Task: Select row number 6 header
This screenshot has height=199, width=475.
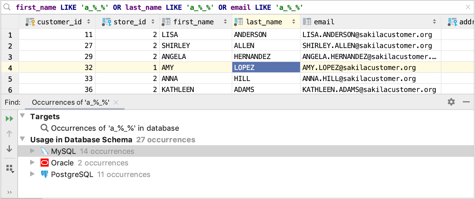Action: coord(10,90)
